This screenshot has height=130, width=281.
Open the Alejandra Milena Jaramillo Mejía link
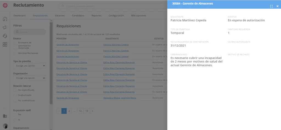coord(120,98)
